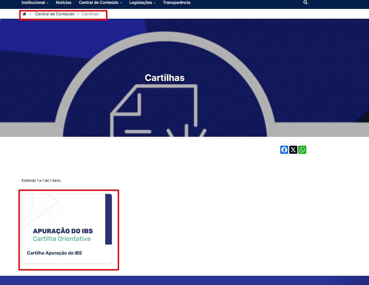This screenshot has height=285, width=369.
Task: Open the site search magnifier icon
Action: [x=305, y=2]
